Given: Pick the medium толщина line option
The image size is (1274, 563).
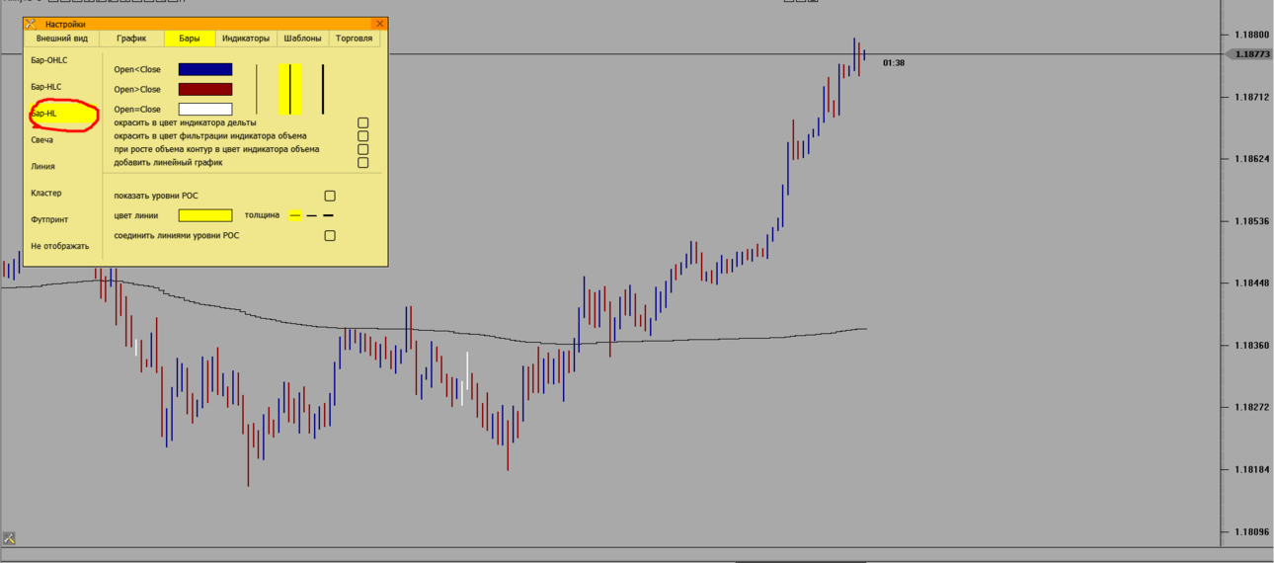Looking at the screenshot, I should coord(311,215).
